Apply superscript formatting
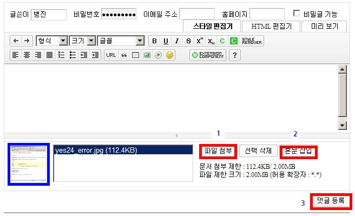The height and width of the screenshot is (216, 355). pos(200,41)
